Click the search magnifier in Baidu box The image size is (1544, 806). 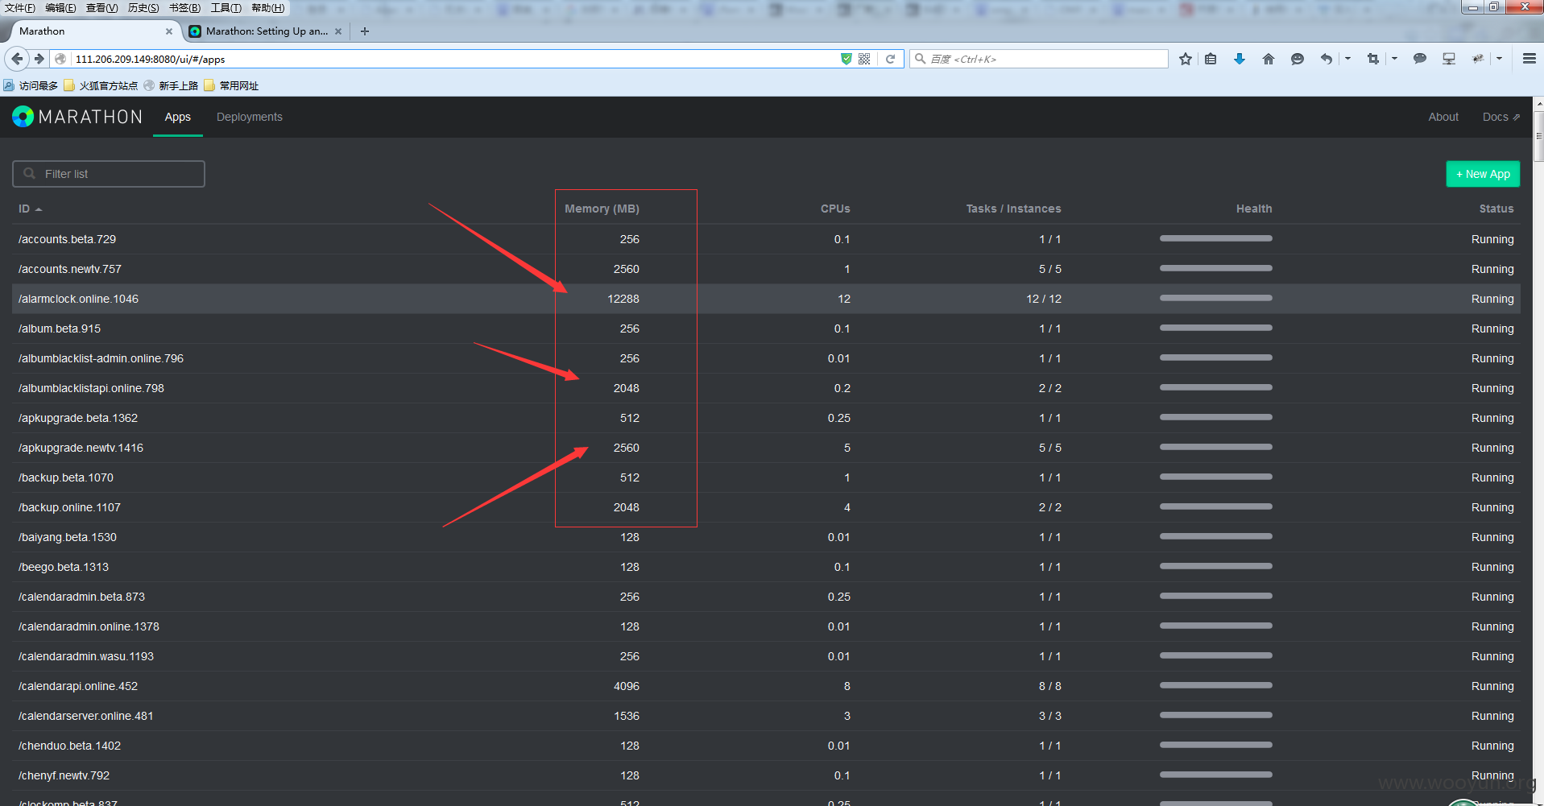[x=921, y=59]
